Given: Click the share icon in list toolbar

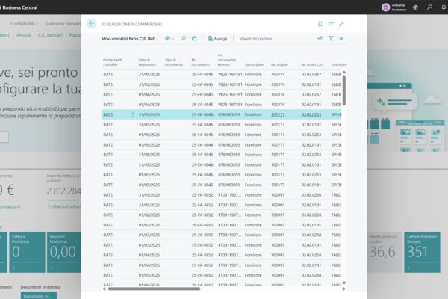Looking at the screenshot, I should point(320,38).
